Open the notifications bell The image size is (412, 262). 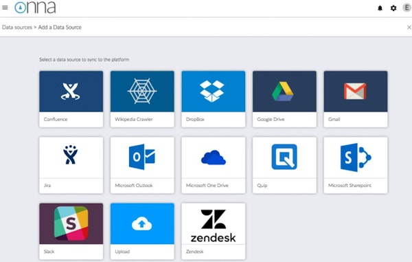tap(380, 8)
